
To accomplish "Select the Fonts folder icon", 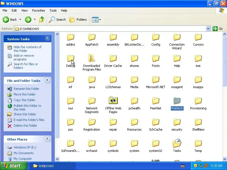I will (x=155, y=59).
